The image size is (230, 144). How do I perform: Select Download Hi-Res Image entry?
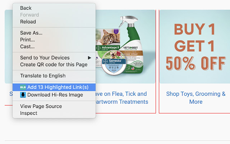[x=54, y=95]
